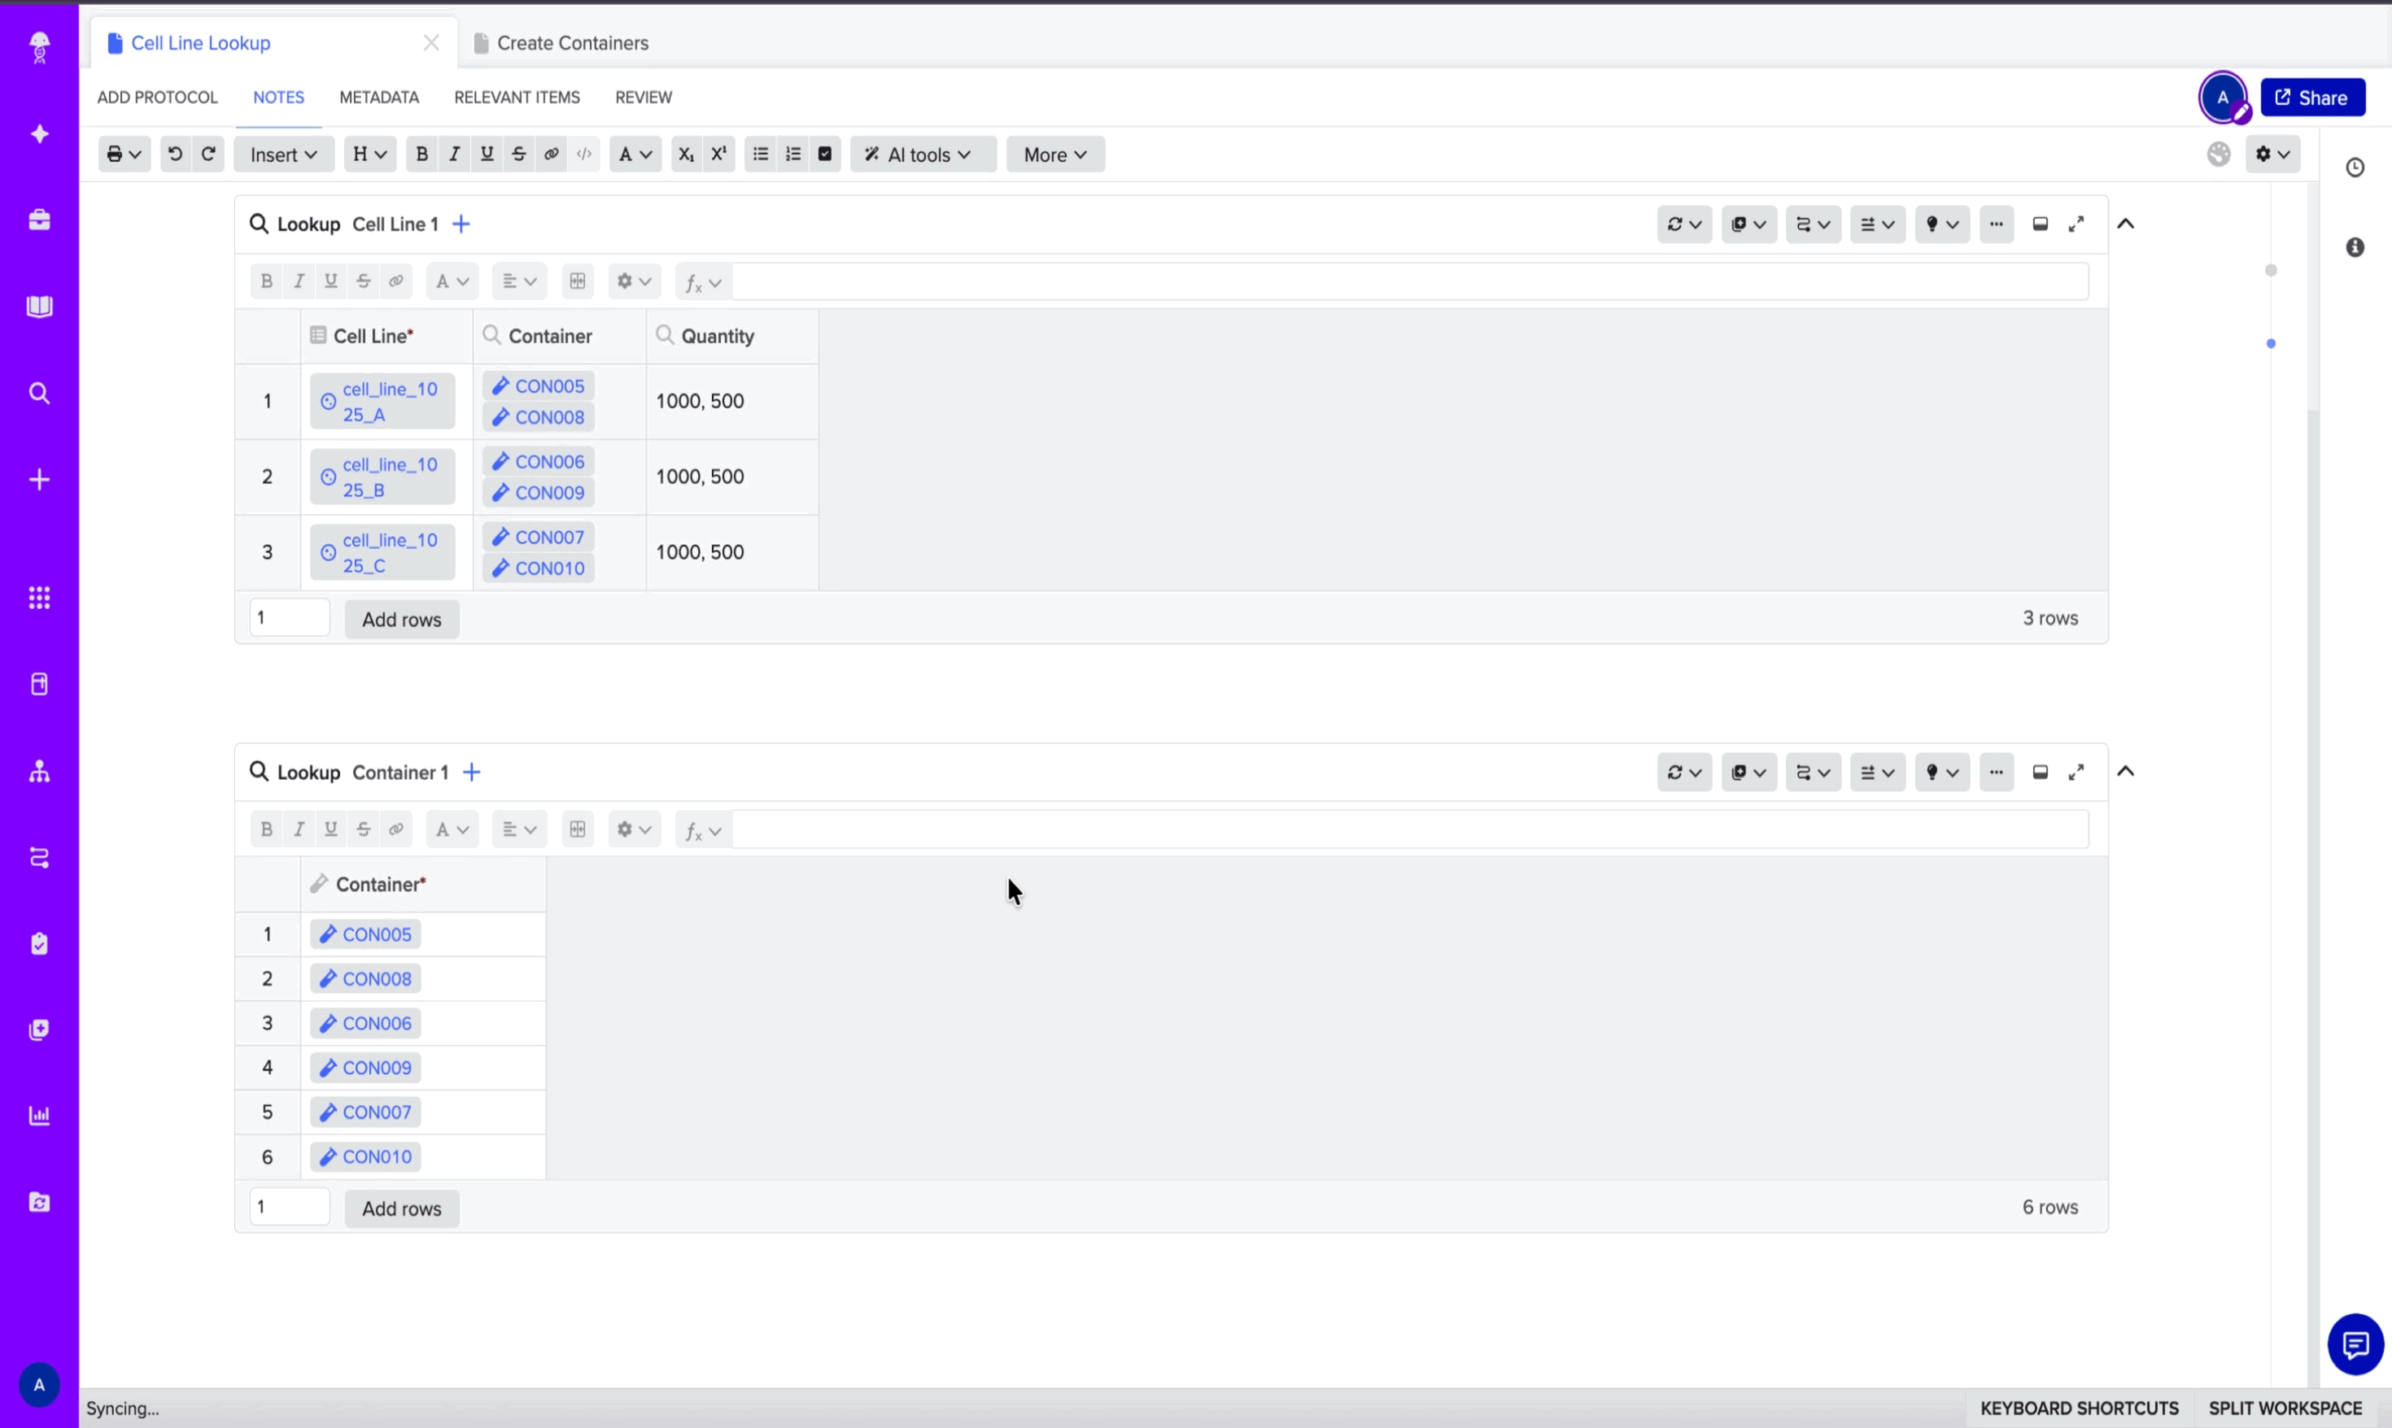Open the knowledge base book icon in the sidebar

tap(40, 307)
